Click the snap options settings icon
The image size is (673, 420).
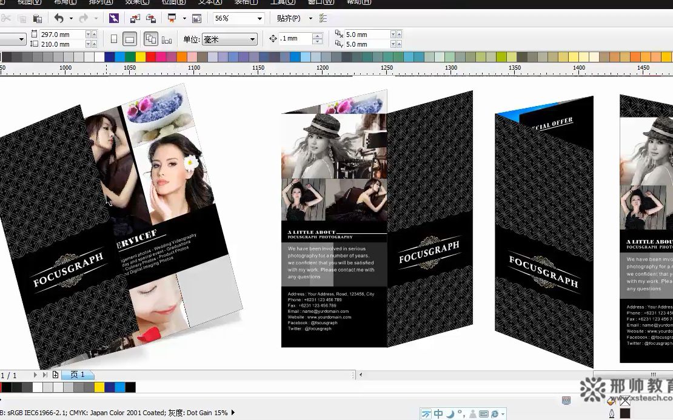[323, 18]
